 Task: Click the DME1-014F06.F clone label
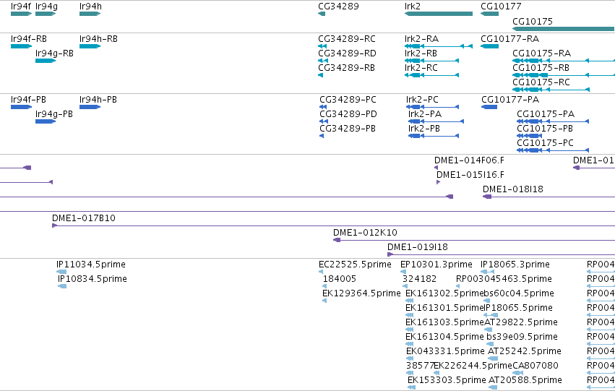469,160
